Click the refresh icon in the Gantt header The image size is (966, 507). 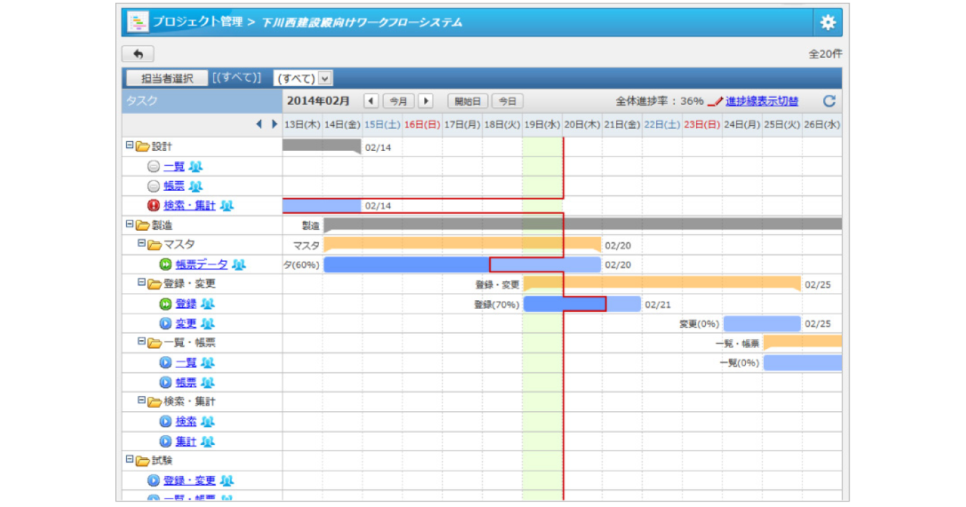pos(829,101)
